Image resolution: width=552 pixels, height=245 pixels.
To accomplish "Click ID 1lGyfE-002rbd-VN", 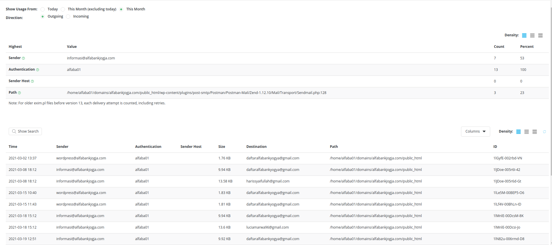I will 508,158.
